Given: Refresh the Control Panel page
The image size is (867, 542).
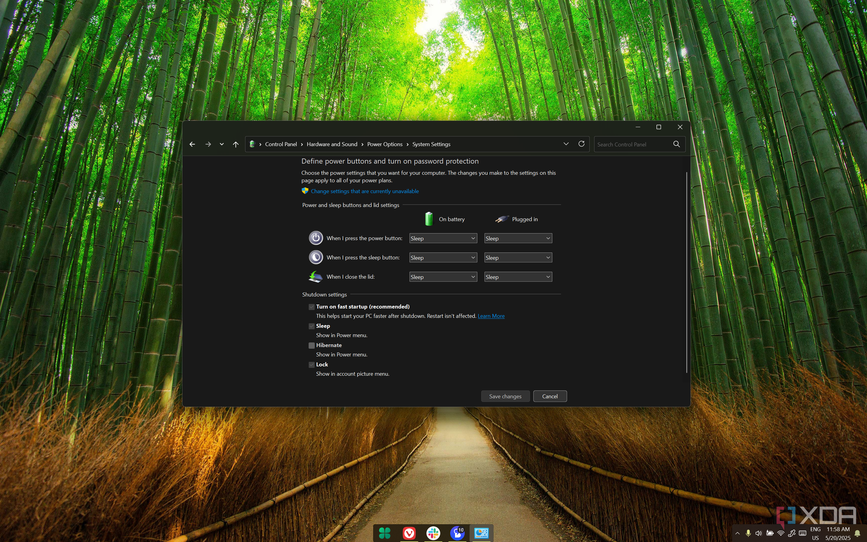Looking at the screenshot, I should coord(582,144).
